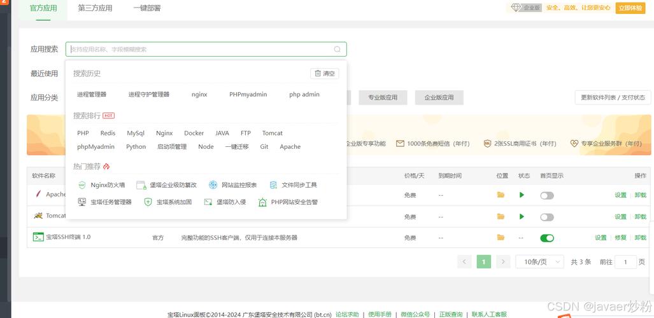
Task: Open 论坛求助 footer link
Action: (347, 314)
